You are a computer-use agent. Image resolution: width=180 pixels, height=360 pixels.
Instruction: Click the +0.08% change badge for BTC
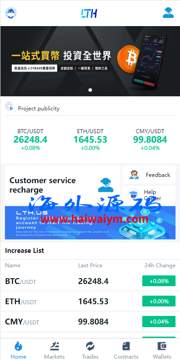159,281
